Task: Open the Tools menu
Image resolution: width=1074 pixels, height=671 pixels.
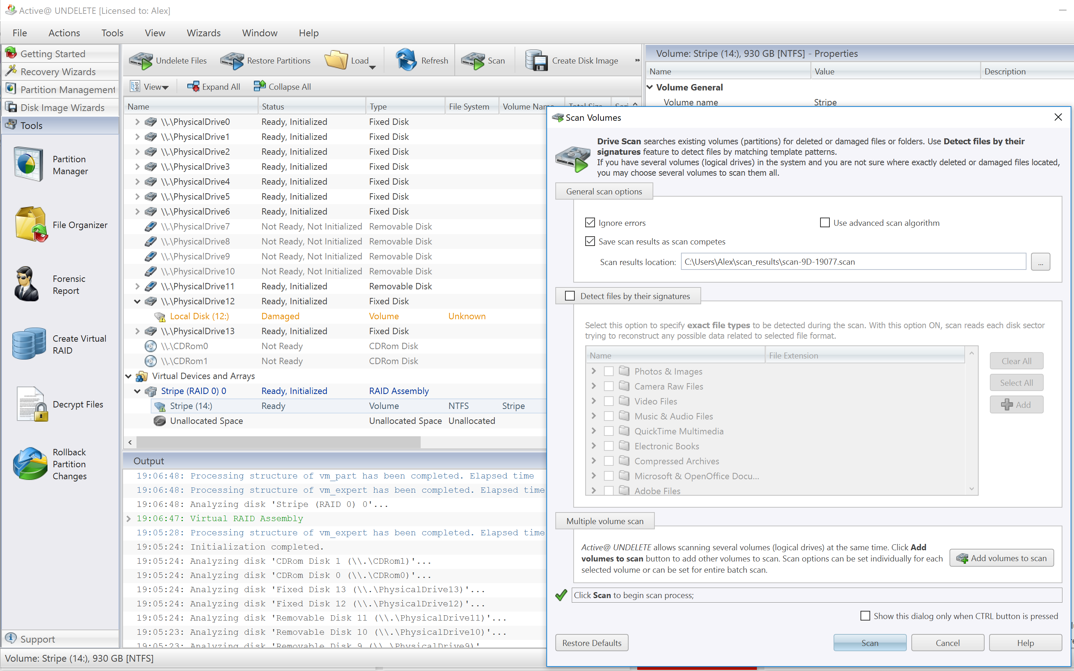Action: [112, 33]
